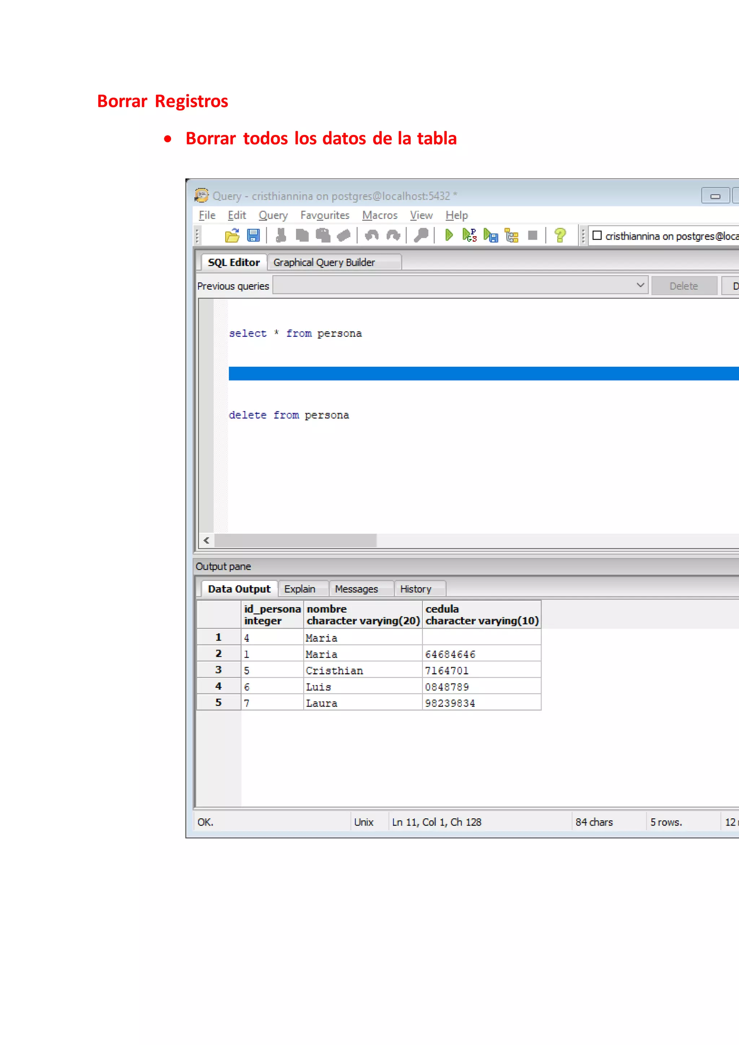This screenshot has width=739, height=1045.
Task: Click cedula cell 0848789
Action: pyautogui.click(x=481, y=686)
